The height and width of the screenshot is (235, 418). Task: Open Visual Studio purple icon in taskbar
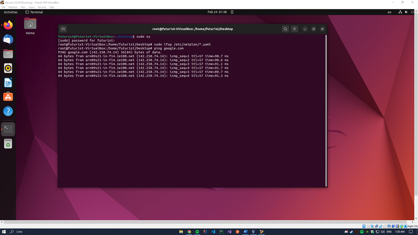(230, 232)
